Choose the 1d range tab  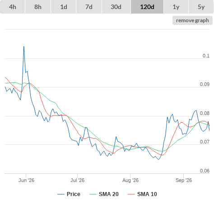tap(64, 7)
